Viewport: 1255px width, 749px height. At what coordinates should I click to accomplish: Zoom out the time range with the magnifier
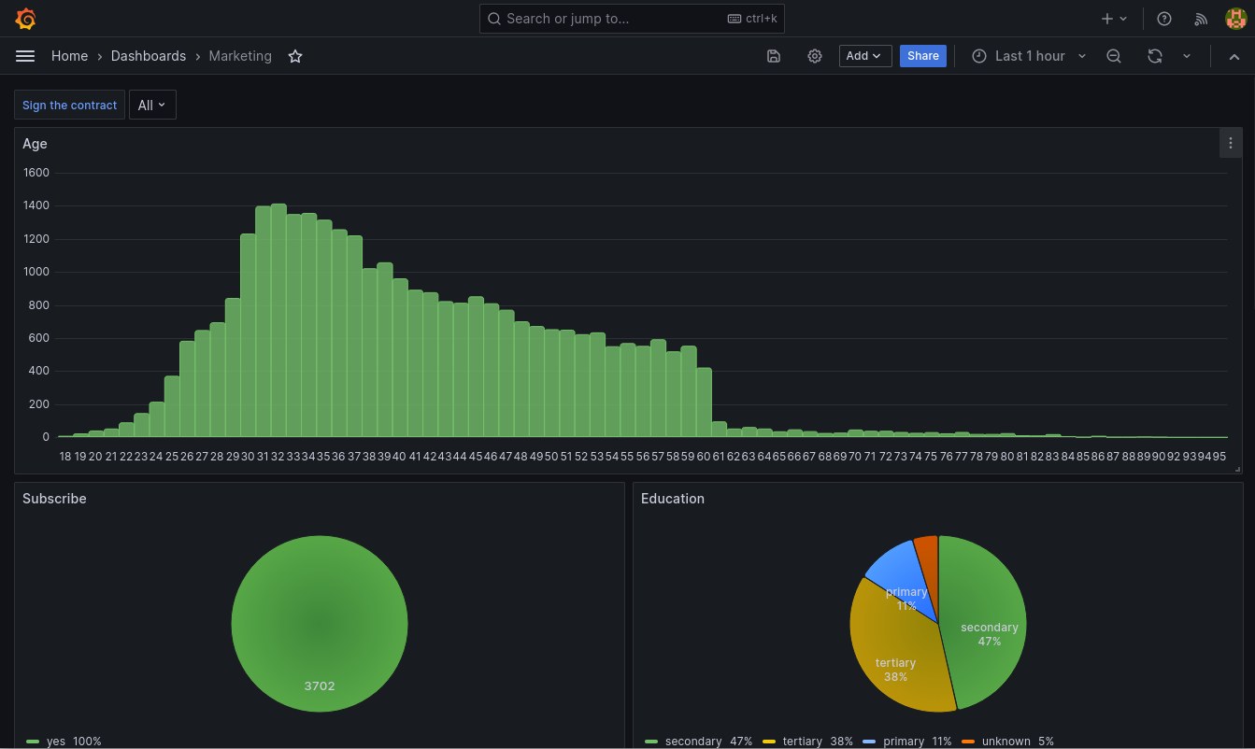coord(1113,56)
